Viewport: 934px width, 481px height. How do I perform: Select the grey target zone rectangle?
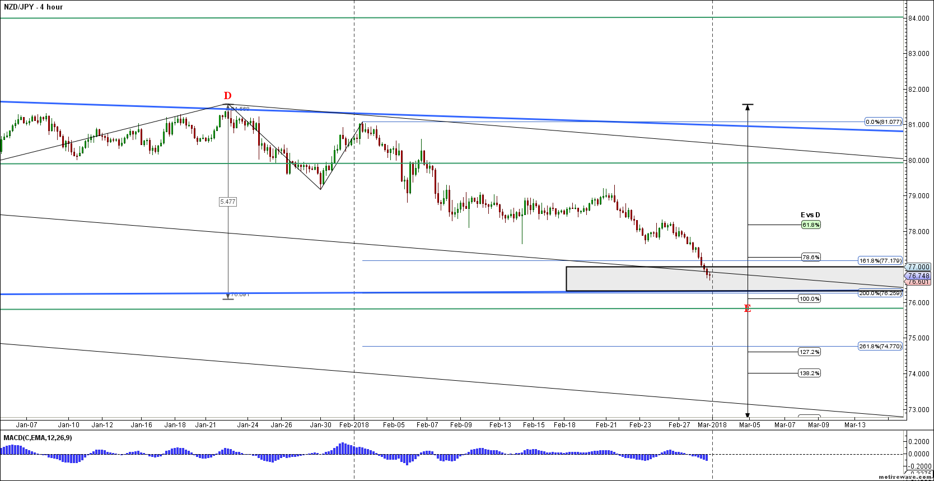tap(735, 279)
